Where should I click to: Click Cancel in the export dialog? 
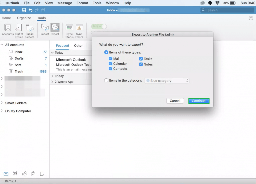point(175,101)
